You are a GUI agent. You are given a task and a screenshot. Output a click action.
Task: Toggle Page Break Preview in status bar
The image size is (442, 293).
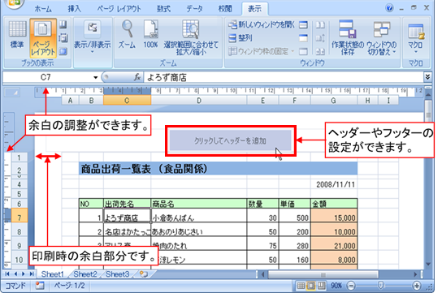coord(321,286)
